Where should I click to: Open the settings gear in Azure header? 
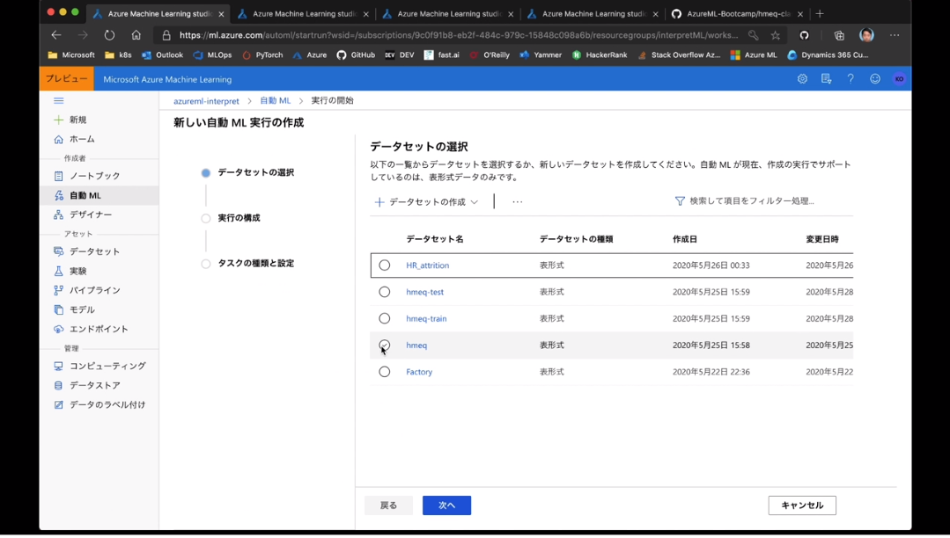coord(802,78)
